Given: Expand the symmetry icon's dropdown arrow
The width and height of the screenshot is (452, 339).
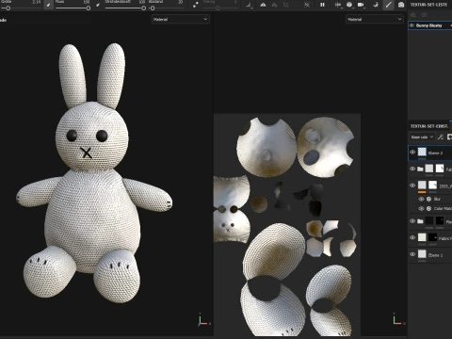Looking at the screenshot, I should point(342,8).
